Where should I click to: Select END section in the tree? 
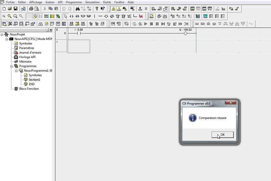tap(32, 84)
